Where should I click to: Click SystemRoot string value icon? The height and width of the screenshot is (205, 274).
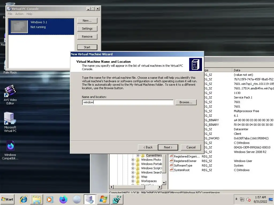click(172, 170)
